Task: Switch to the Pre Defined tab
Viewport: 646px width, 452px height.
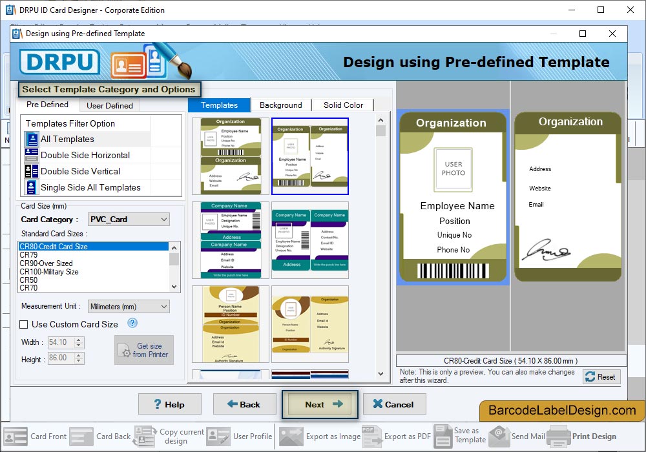Action: coord(47,105)
